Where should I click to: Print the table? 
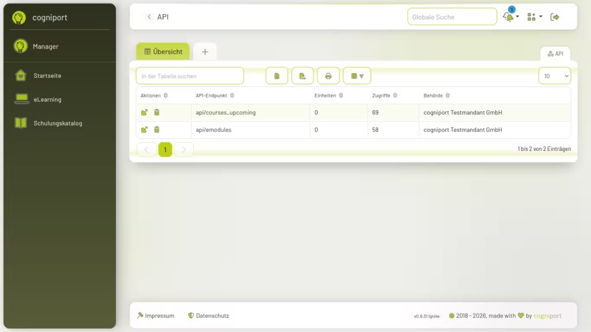pos(328,76)
